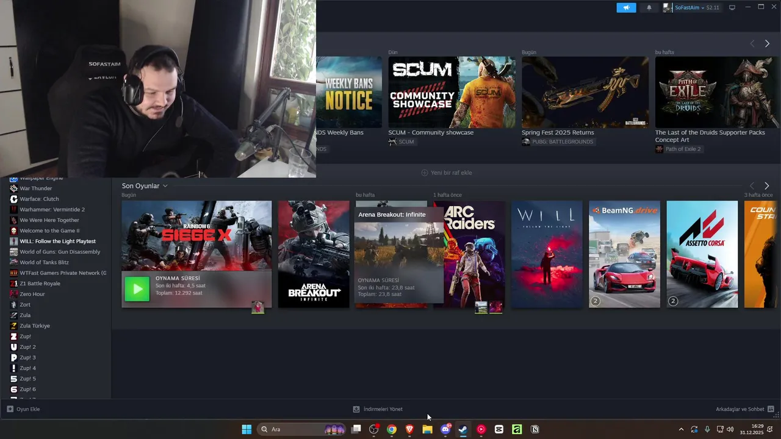Click Steam icon in taskbar
Screen dimensions: 781x439
click(463, 429)
